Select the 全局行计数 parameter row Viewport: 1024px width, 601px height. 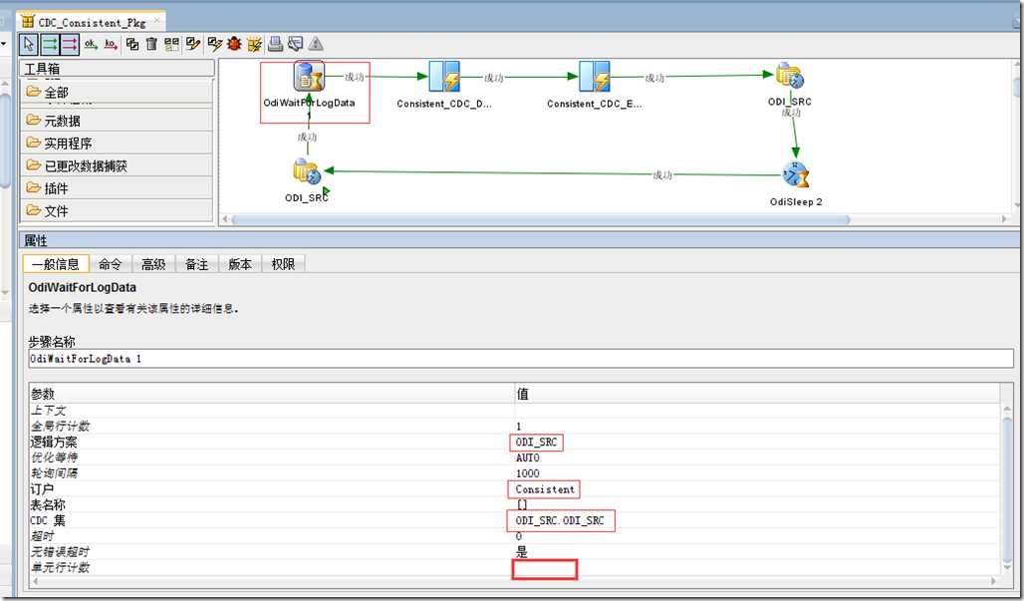point(515,426)
